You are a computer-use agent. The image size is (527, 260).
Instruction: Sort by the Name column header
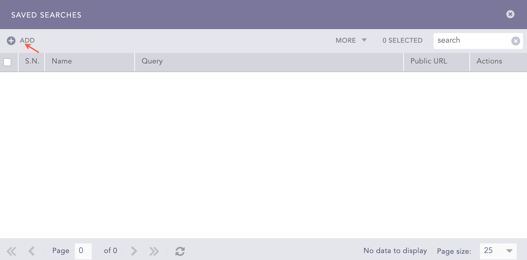coord(62,61)
